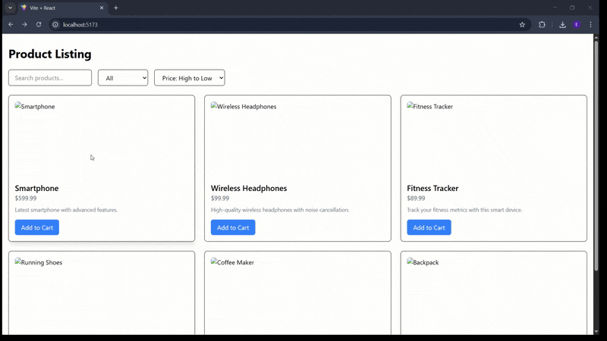Click the Search products input field
Viewport: 607px width, 341px height.
pyautogui.click(x=50, y=78)
